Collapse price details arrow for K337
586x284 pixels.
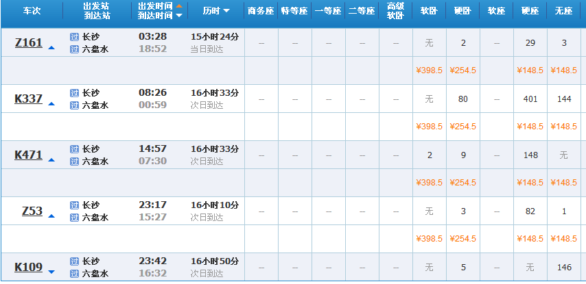(x=51, y=103)
